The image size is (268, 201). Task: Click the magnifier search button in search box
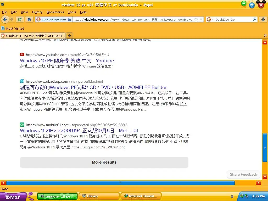(x=254, y=19)
